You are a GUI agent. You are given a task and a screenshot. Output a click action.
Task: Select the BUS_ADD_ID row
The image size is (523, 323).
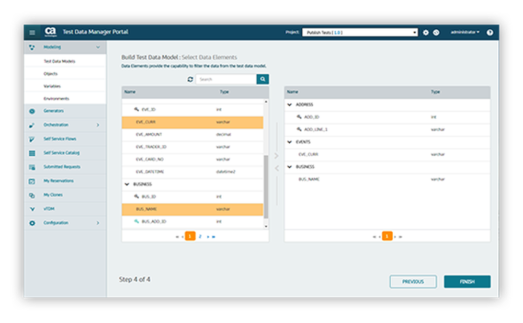[192, 222]
